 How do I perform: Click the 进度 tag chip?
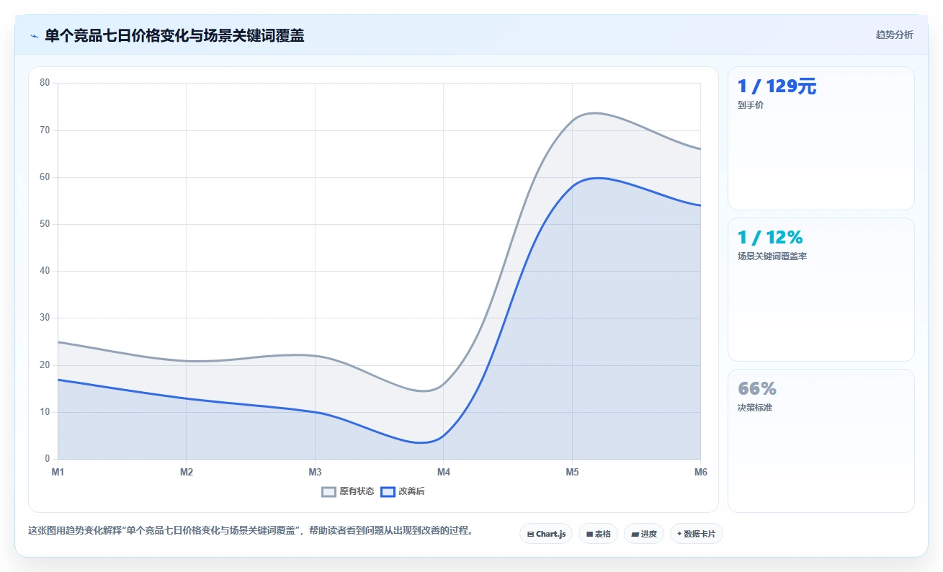[643, 534]
